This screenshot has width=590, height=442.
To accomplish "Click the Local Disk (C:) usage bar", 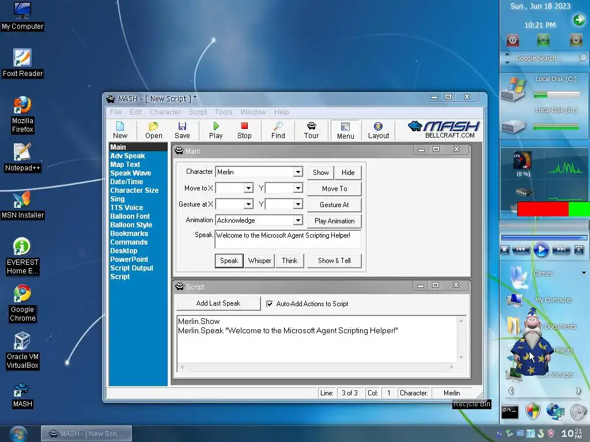I will pos(557,95).
